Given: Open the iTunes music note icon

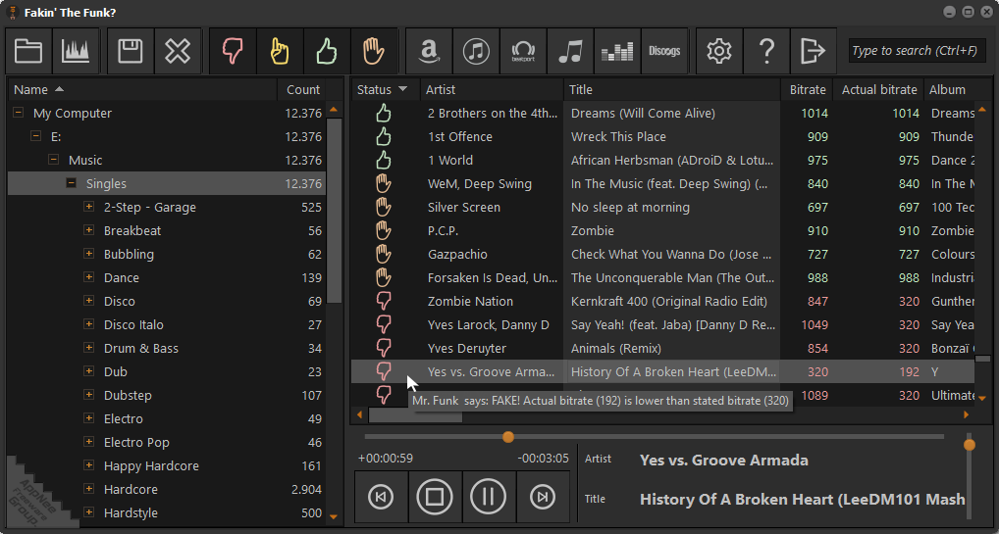Looking at the screenshot, I should click(x=476, y=51).
